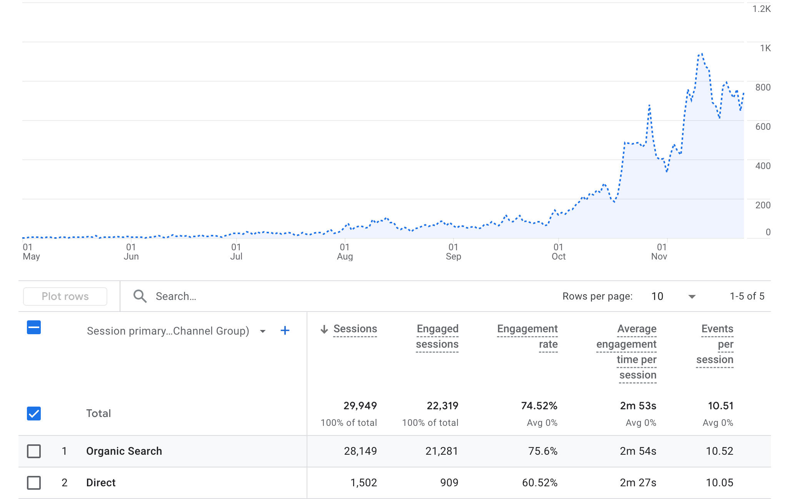The image size is (794, 499).
Task: Click the 01 Oct chart axis marker
Action: click(558, 251)
